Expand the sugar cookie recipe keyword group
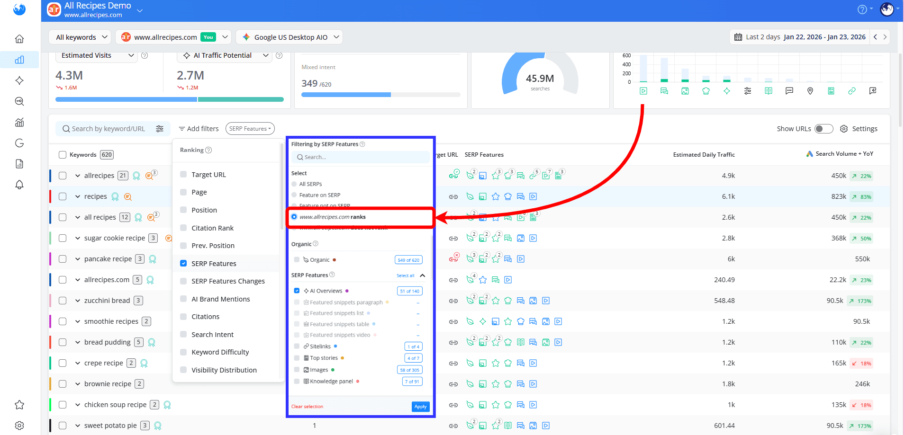 pyautogui.click(x=78, y=238)
